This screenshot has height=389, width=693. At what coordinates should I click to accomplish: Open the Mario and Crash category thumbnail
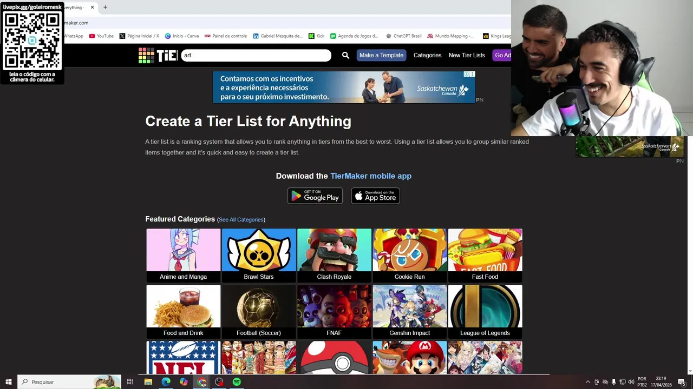409,357
